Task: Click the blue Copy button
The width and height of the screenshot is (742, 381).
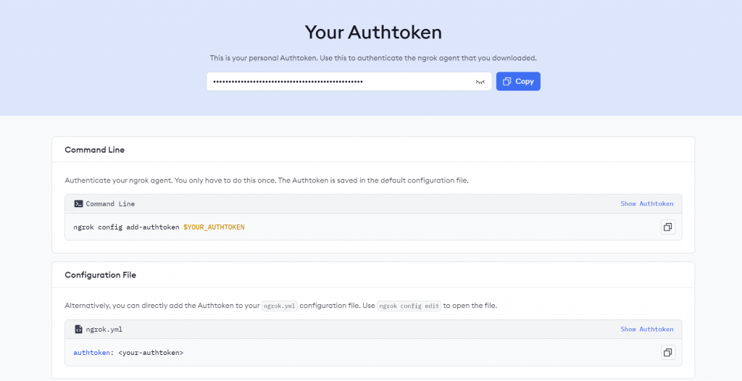Action: pyautogui.click(x=518, y=81)
